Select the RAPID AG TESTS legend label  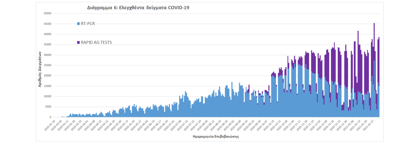pyautogui.click(x=96, y=42)
